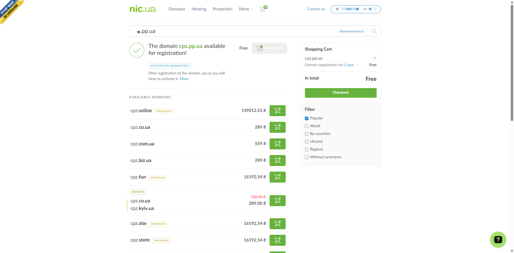
Task: Add cpz.fun to cart
Action: [x=277, y=177]
